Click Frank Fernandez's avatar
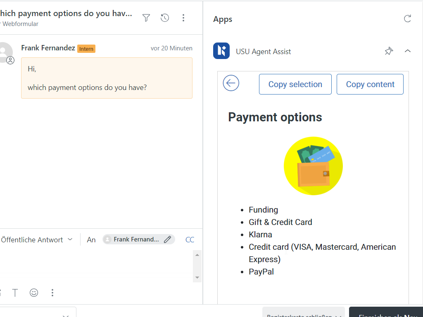Screen dimensions: 423x317 tap(5, 52)
